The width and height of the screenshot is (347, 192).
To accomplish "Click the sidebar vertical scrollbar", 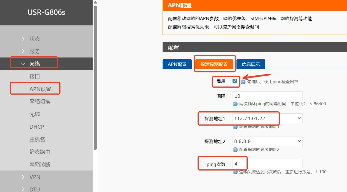I will click(x=95, y=78).
